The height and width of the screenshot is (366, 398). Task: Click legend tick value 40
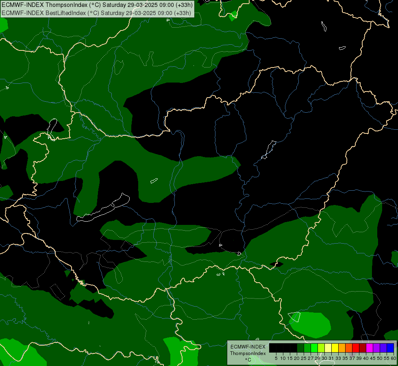point(366,358)
